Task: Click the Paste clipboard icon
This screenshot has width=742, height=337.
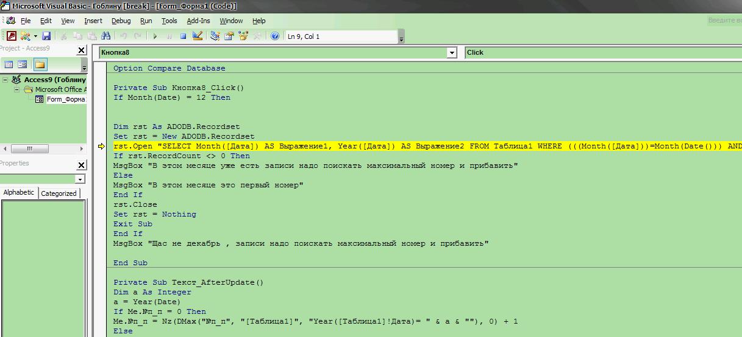Action: point(91,36)
